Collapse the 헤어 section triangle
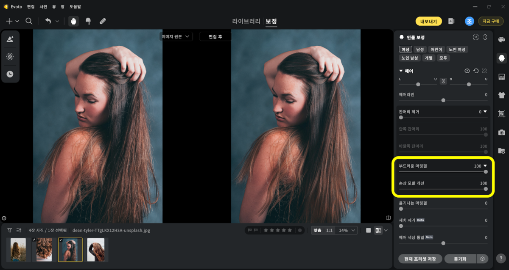Viewport: 509px width, 270px height. tap(401, 71)
